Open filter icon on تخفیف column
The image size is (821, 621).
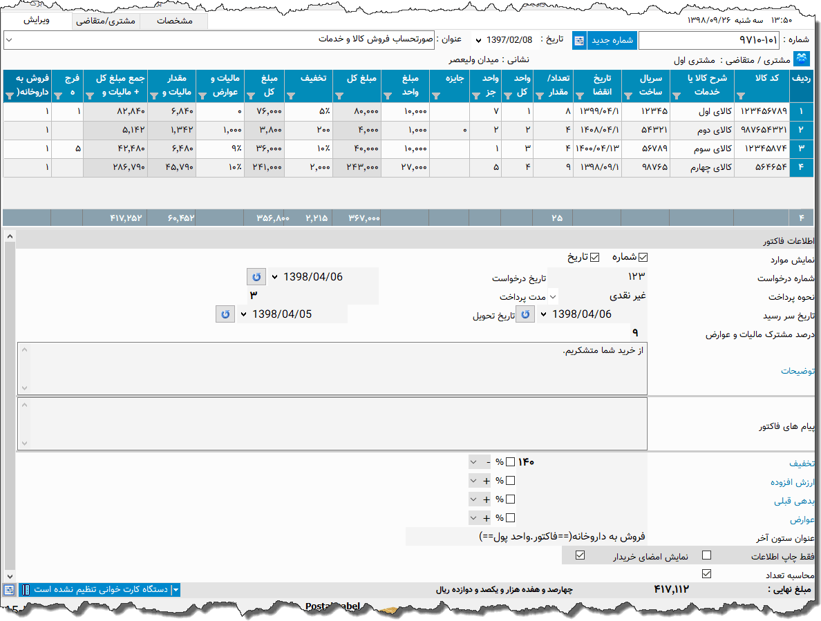[290, 96]
